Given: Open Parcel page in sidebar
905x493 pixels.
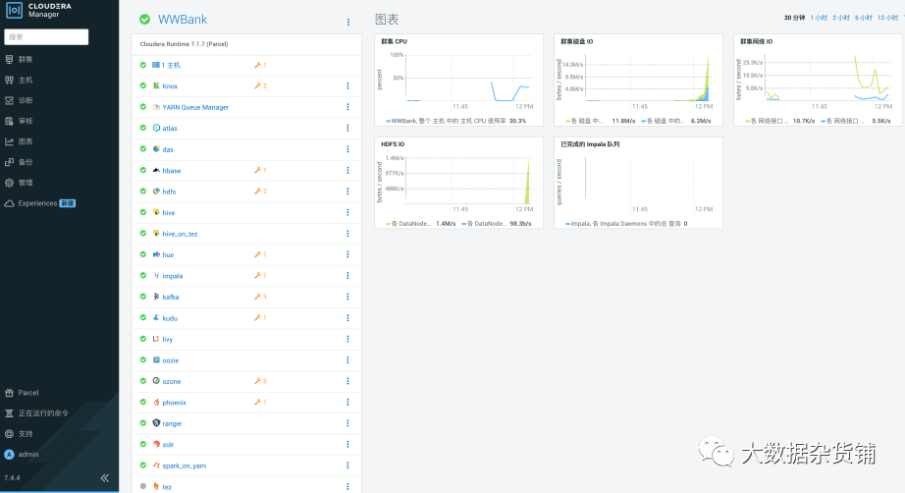Looking at the screenshot, I should point(22,393).
